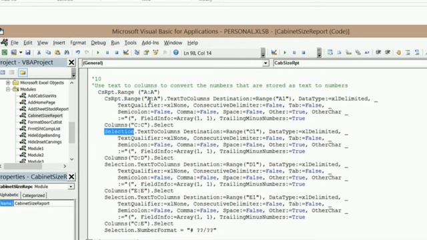The image size is (427, 240).
Task: Open the Window menu
Action: [x=173, y=43]
